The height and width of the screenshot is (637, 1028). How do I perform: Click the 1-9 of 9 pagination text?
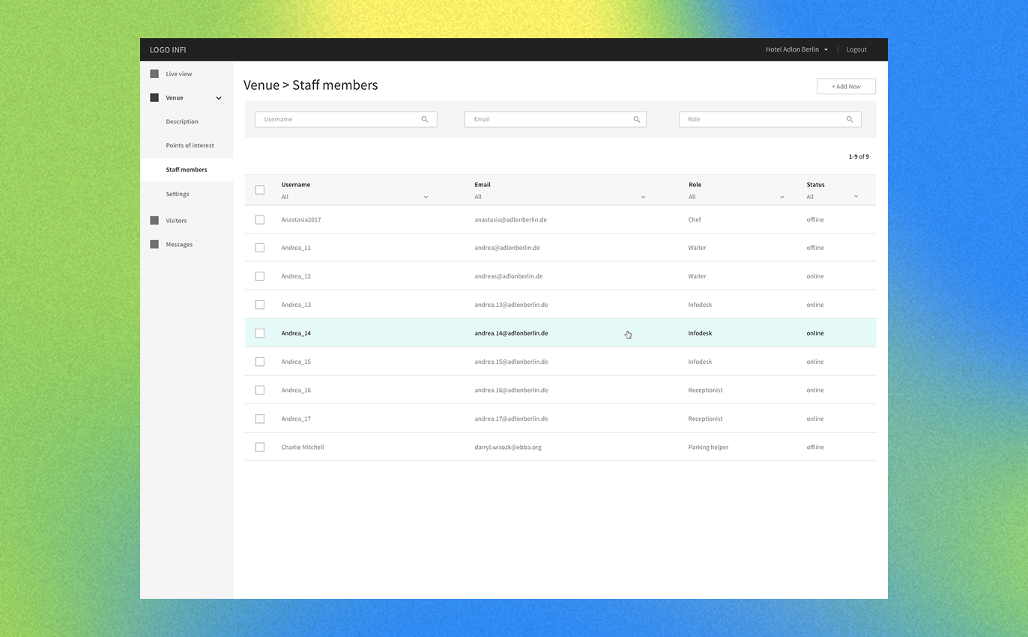click(x=859, y=156)
